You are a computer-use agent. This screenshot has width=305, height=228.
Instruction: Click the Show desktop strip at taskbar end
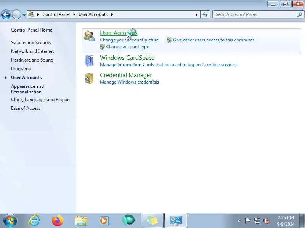tap(302, 220)
